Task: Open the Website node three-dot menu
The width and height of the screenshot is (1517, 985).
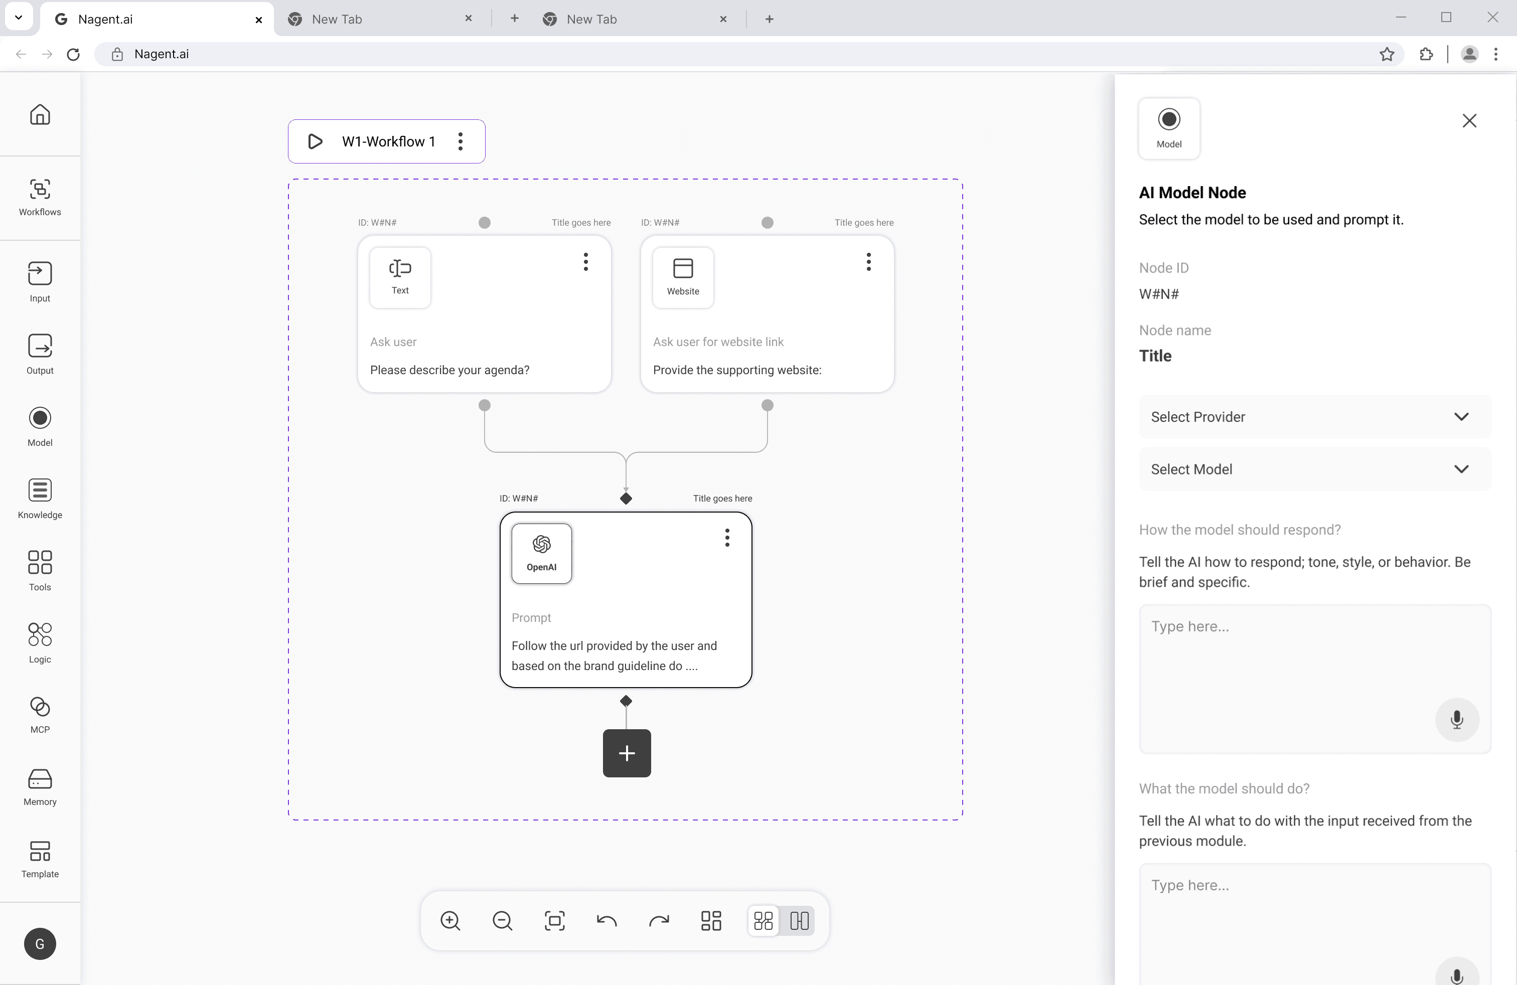Action: tap(868, 262)
